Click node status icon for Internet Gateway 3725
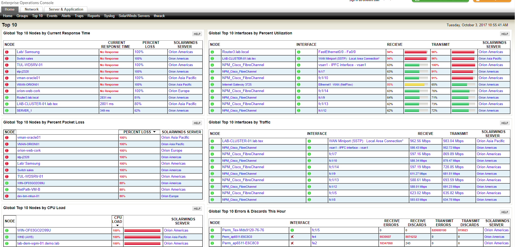Viewport: 515px width, 247px height. click(212, 84)
